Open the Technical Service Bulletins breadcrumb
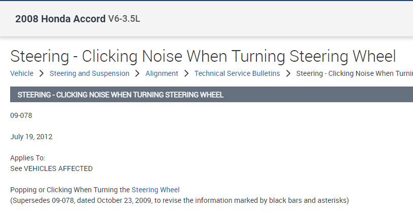413x214 pixels. tap(237, 73)
